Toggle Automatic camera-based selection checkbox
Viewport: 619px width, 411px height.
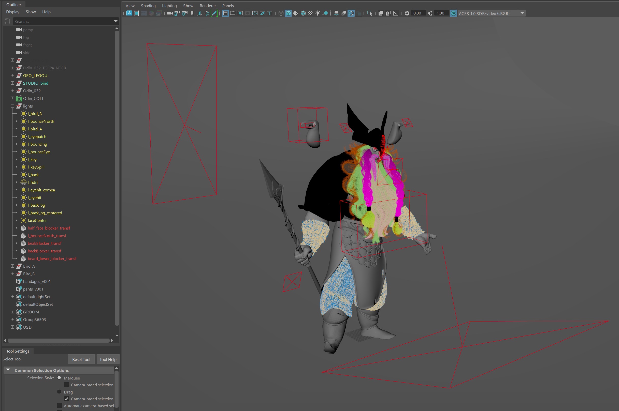pyautogui.click(x=60, y=406)
